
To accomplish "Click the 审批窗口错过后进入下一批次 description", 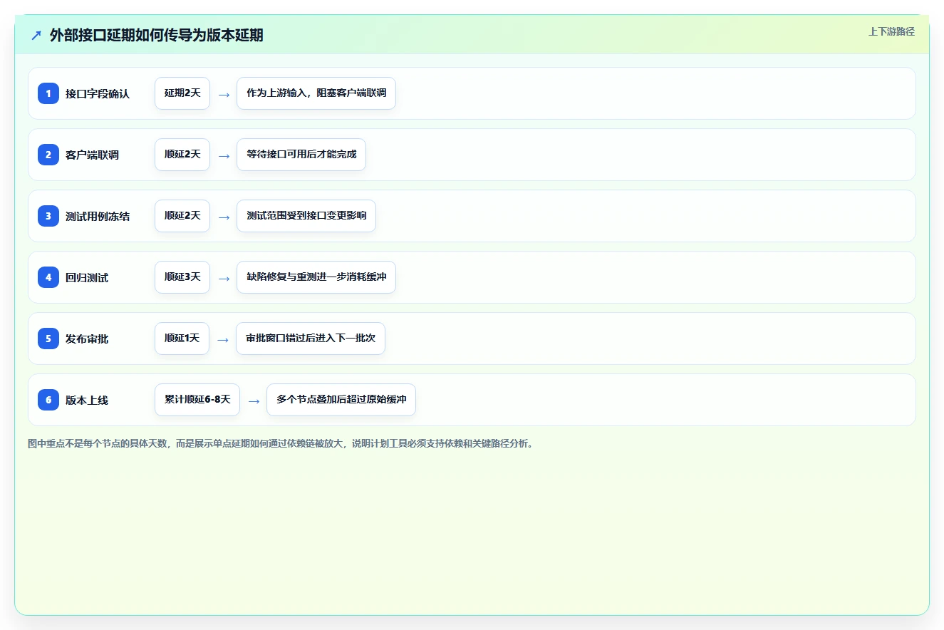I will (x=311, y=339).
